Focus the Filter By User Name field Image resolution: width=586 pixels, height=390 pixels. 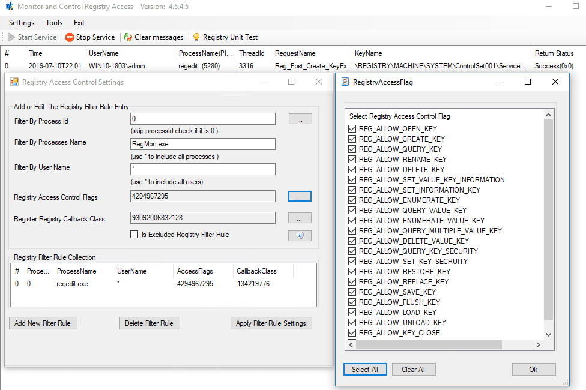[x=203, y=169]
